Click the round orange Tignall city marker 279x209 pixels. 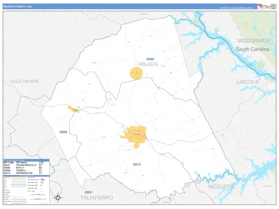(x=136, y=73)
